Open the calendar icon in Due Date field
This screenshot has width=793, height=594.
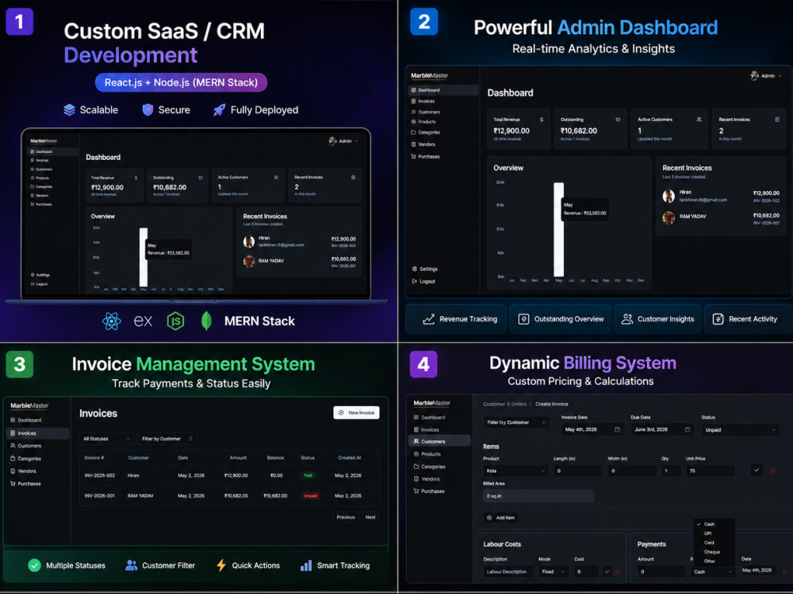tap(688, 429)
